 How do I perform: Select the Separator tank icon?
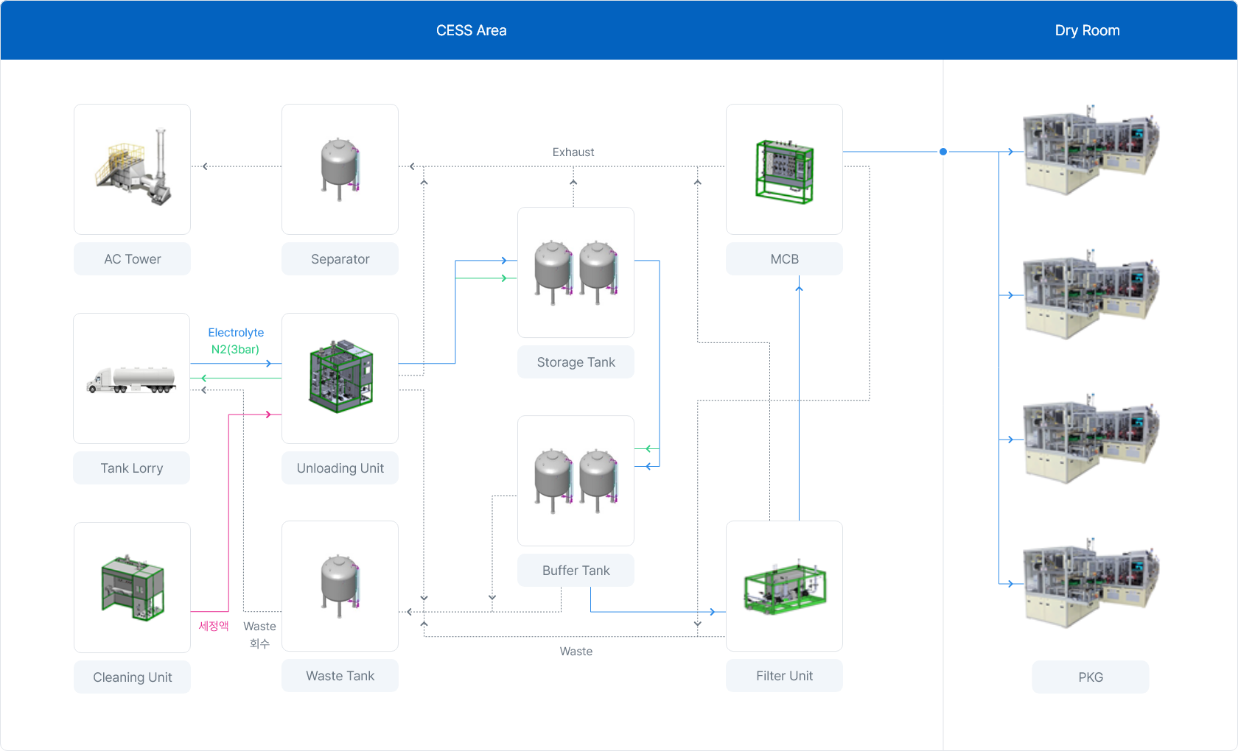(340, 169)
